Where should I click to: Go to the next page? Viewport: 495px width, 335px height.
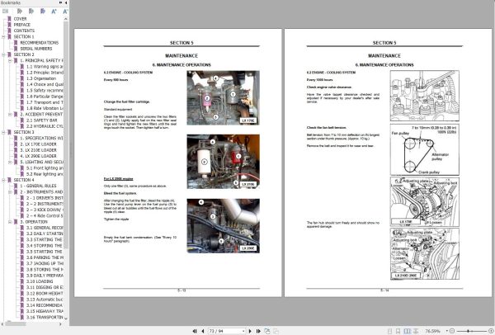tap(250, 331)
